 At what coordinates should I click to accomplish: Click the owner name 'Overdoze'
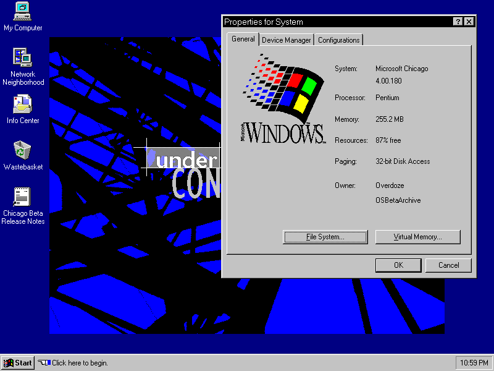click(390, 185)
